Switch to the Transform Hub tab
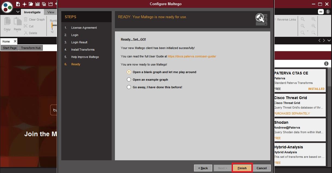332x173 pixels. tap(31, 48)
